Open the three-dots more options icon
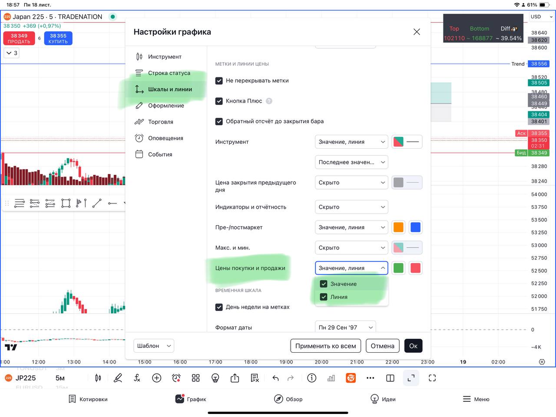 pyautogui.click(x=371, y=378)
